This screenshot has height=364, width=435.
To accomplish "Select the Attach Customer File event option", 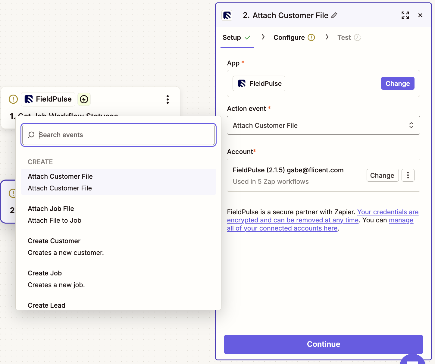I will coord(118,182).
